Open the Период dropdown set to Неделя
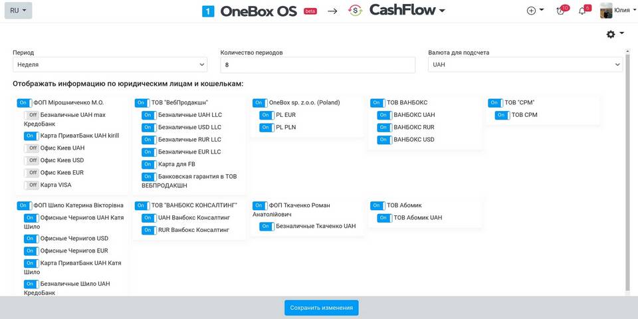 pos(110,64)
